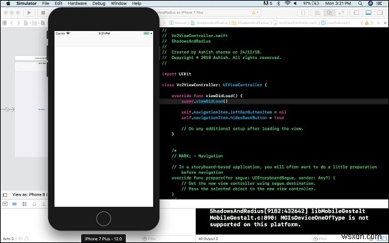The width and height of the screenshot is (389, 243).
Task: Jump to previous issue arrow
Action: tap(362, 23)
